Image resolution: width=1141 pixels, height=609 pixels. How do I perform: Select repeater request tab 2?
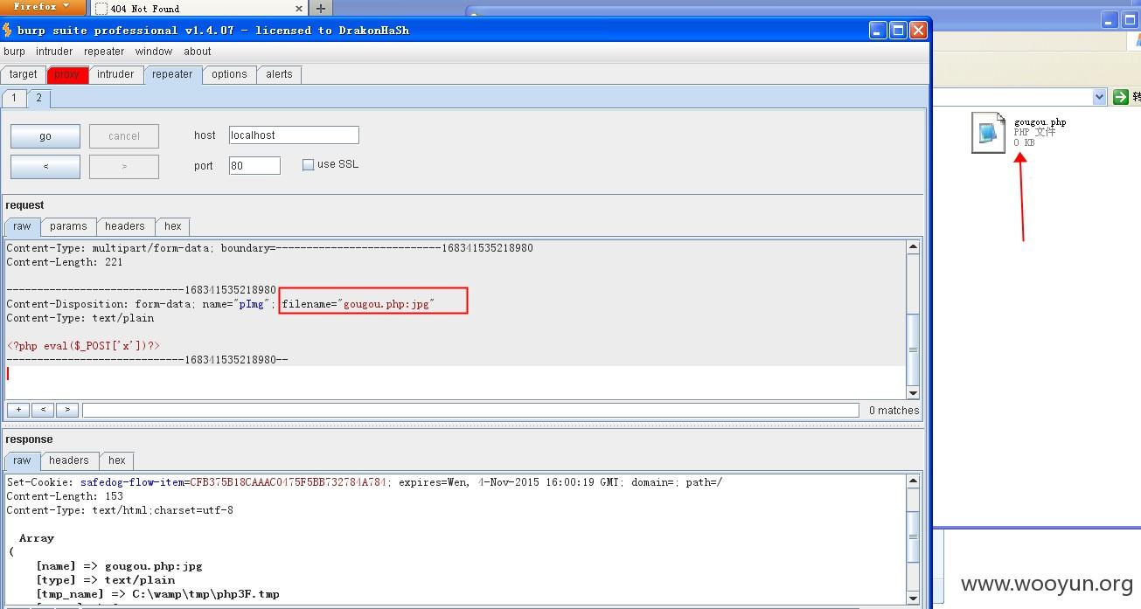coord(38,98)
